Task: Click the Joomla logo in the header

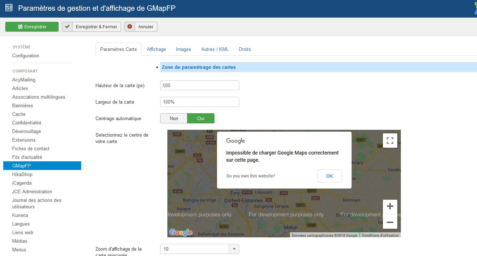Action: (475, 8)
